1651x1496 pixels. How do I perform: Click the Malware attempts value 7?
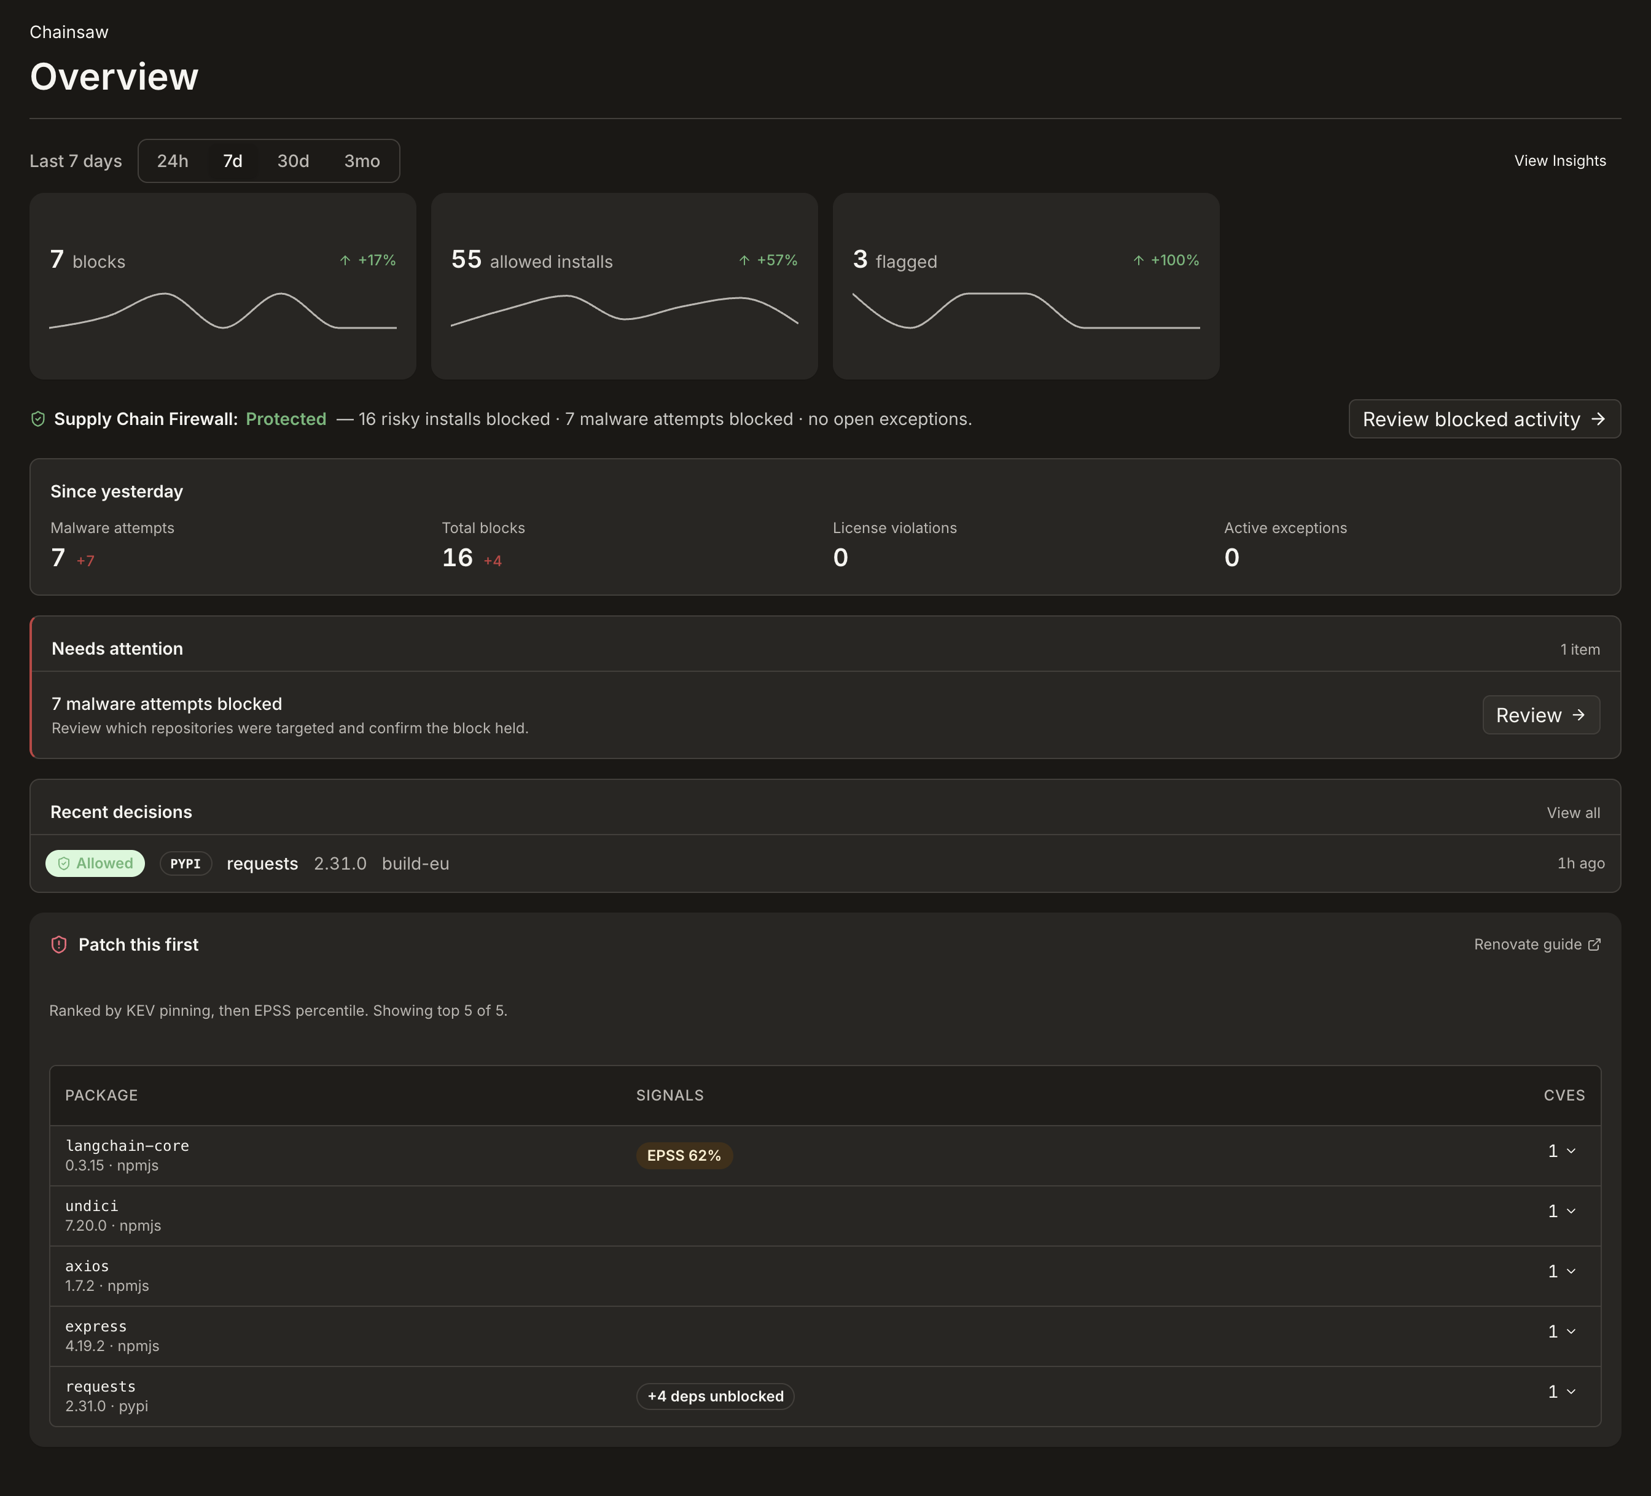[x=58, y=558]
